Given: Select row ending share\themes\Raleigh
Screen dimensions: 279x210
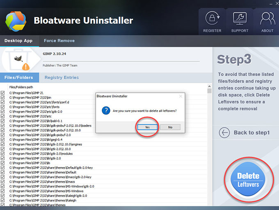Looking at the screenshot, I should tap(103, 201).
